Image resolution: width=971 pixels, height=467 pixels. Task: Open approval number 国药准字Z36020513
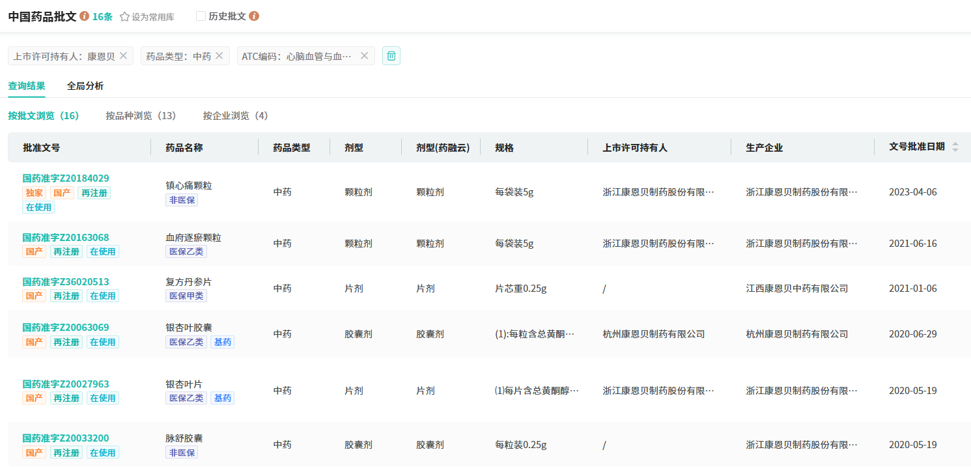coord(66,282)
